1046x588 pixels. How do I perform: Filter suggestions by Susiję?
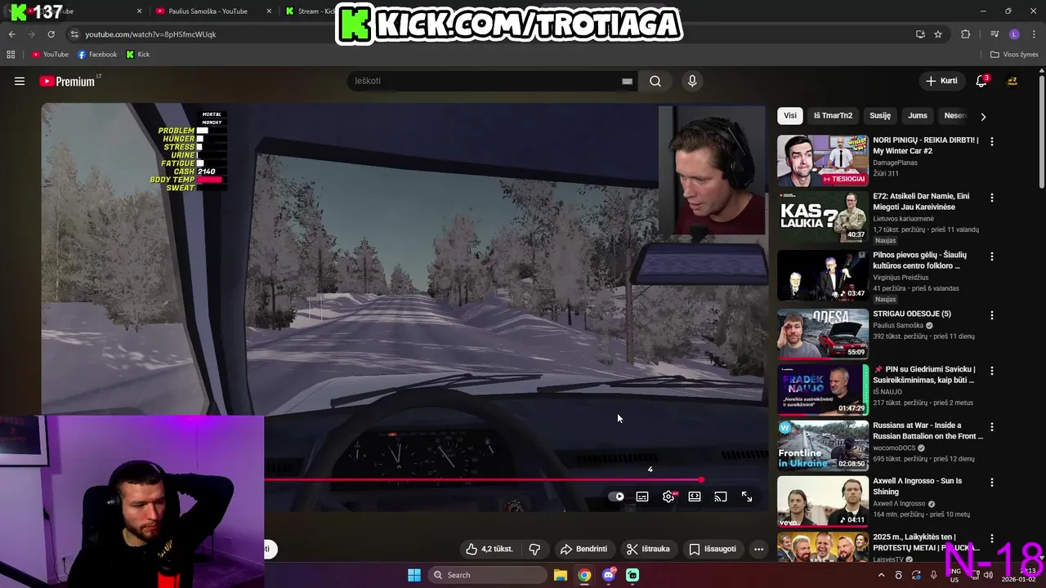pyautogui.click(x=880, y=115)
